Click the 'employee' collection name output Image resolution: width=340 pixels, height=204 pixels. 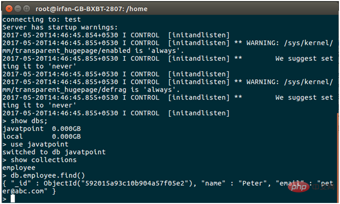19,168
